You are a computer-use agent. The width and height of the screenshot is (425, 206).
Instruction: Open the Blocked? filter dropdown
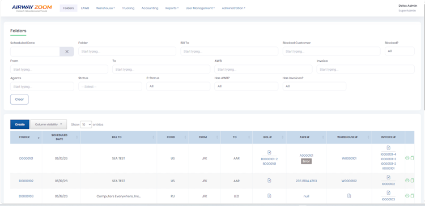click(399, 51)
